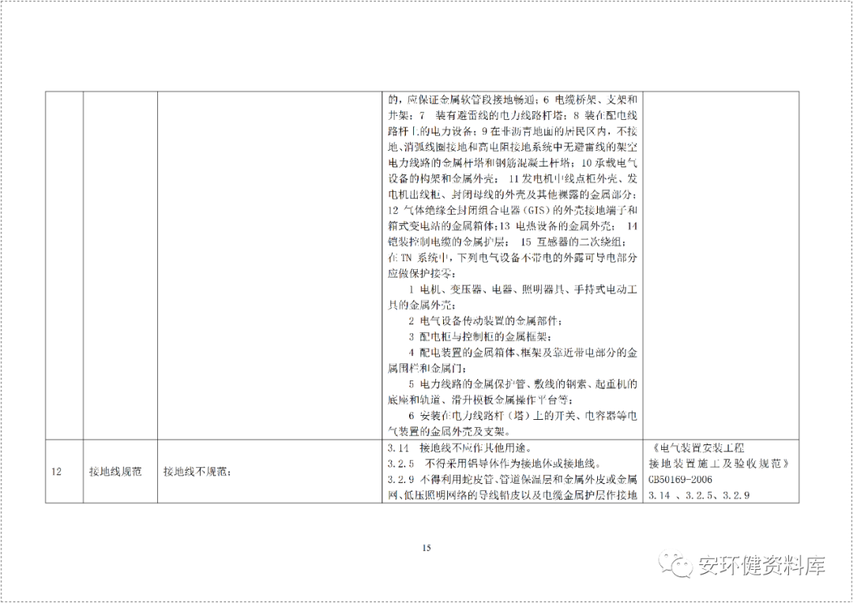Select line '12 气体绝缘全封闭组合电器(GIS)…'
Viewport: 853px width, 603px height.
coord(513,211)
